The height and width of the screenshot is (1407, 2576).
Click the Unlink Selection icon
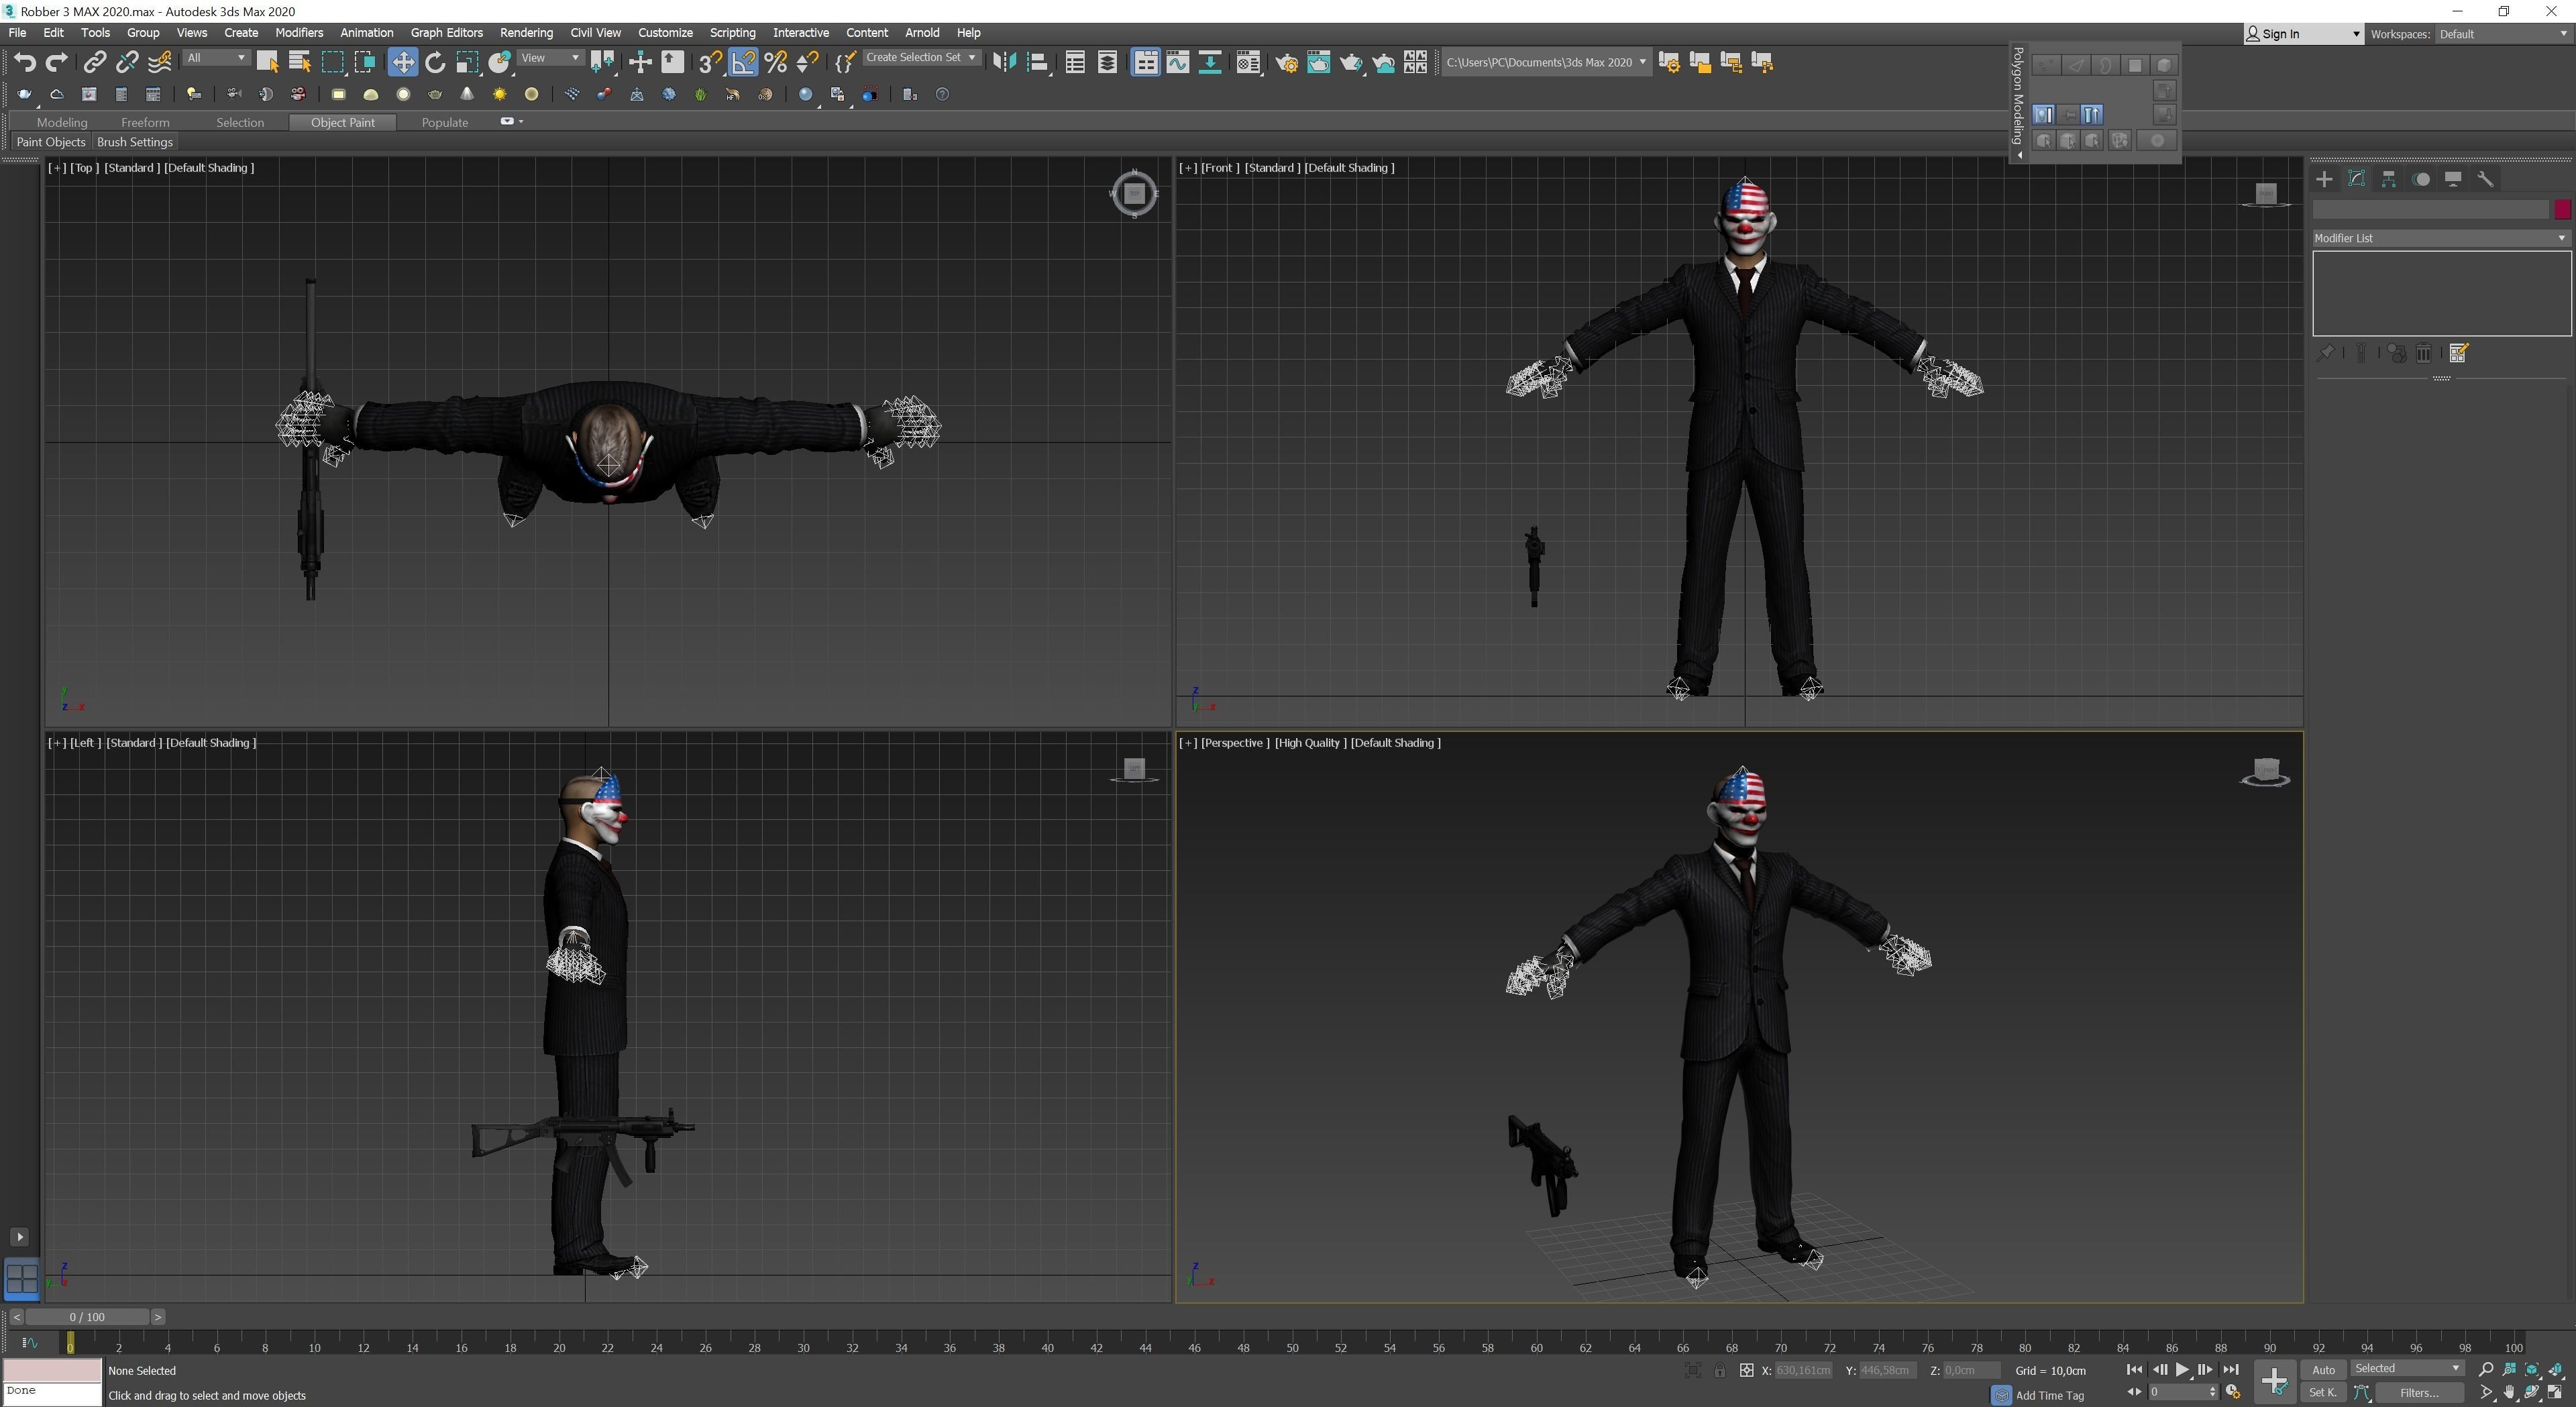pos(126,62)
